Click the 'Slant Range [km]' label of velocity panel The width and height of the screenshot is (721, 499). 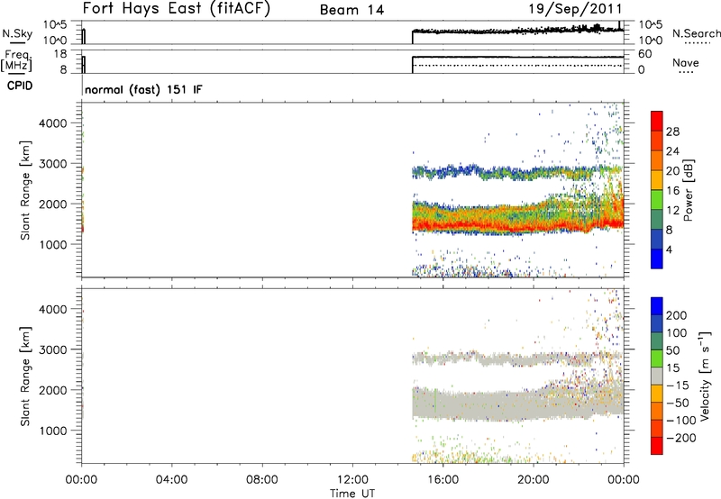(25, 377)
